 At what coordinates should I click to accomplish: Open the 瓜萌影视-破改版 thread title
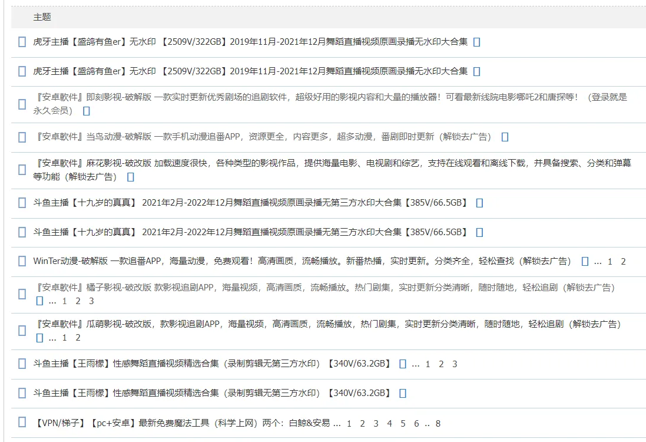(327, 324)
